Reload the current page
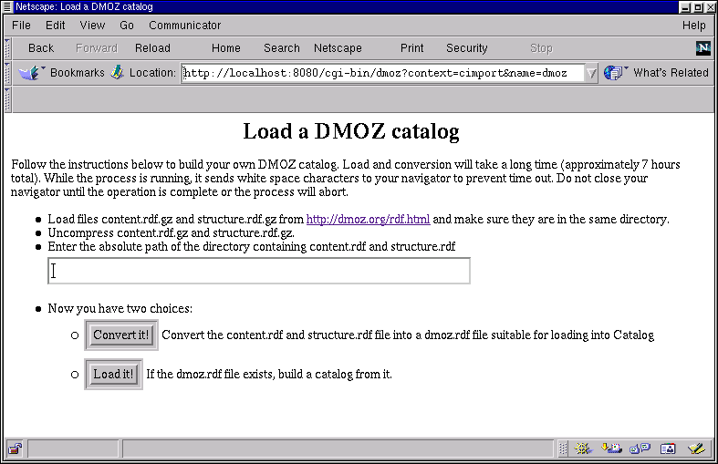 pyautogui.click(x=152, y=48)
